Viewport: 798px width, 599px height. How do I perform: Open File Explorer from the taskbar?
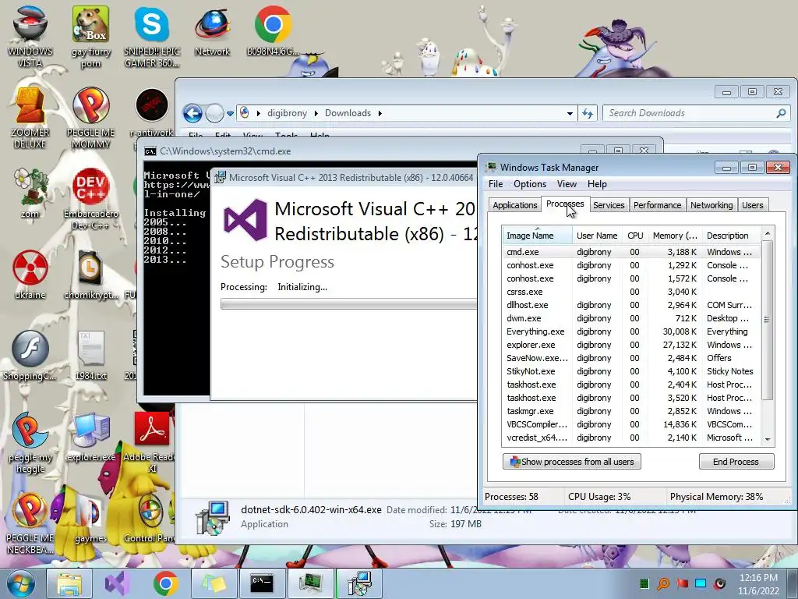tap(69, 583)
